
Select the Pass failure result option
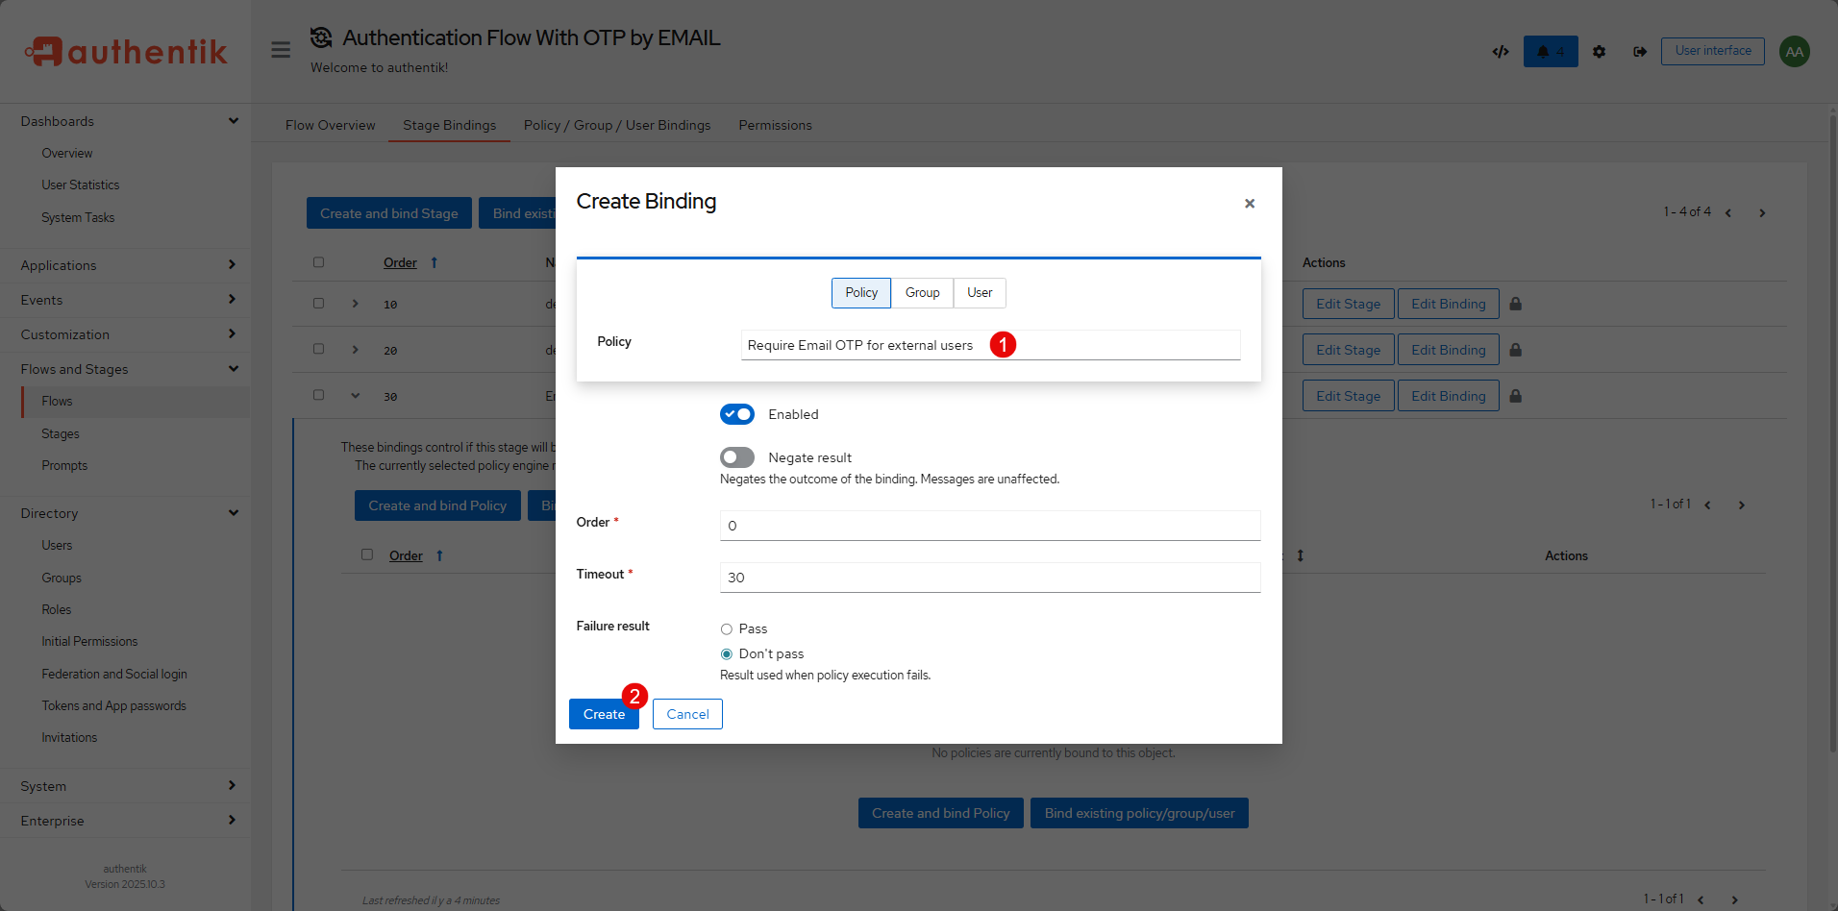coord(727,629)
